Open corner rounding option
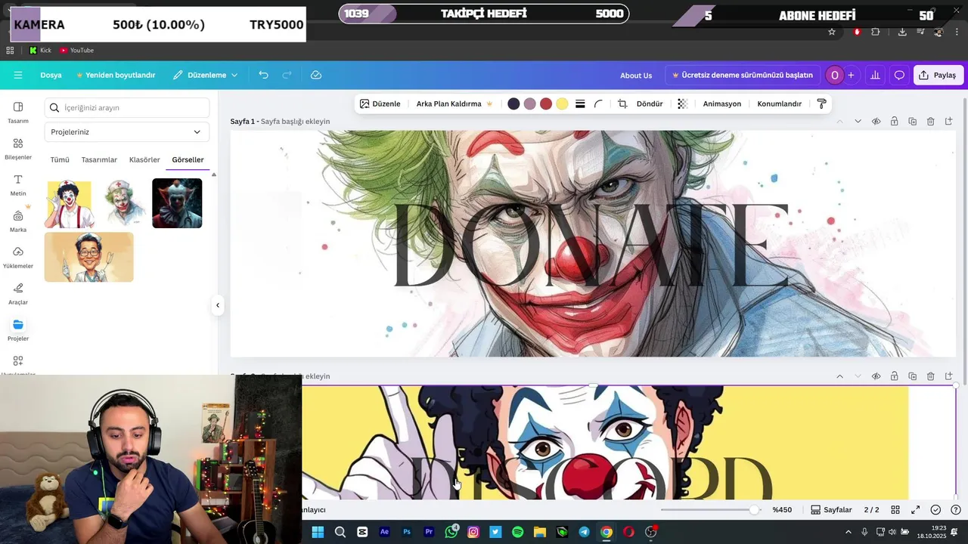The width and height of the screenshot is (968, 544). pos(598,104)
